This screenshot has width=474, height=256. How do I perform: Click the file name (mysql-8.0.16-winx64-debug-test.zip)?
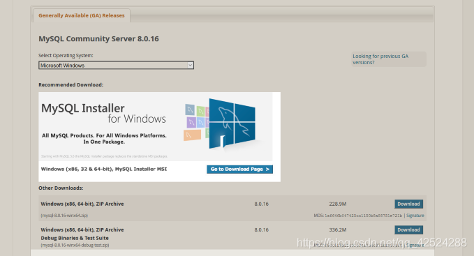tap(75, 245)
